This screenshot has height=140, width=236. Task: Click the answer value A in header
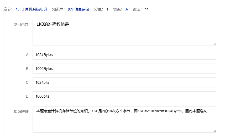[127, 9]
